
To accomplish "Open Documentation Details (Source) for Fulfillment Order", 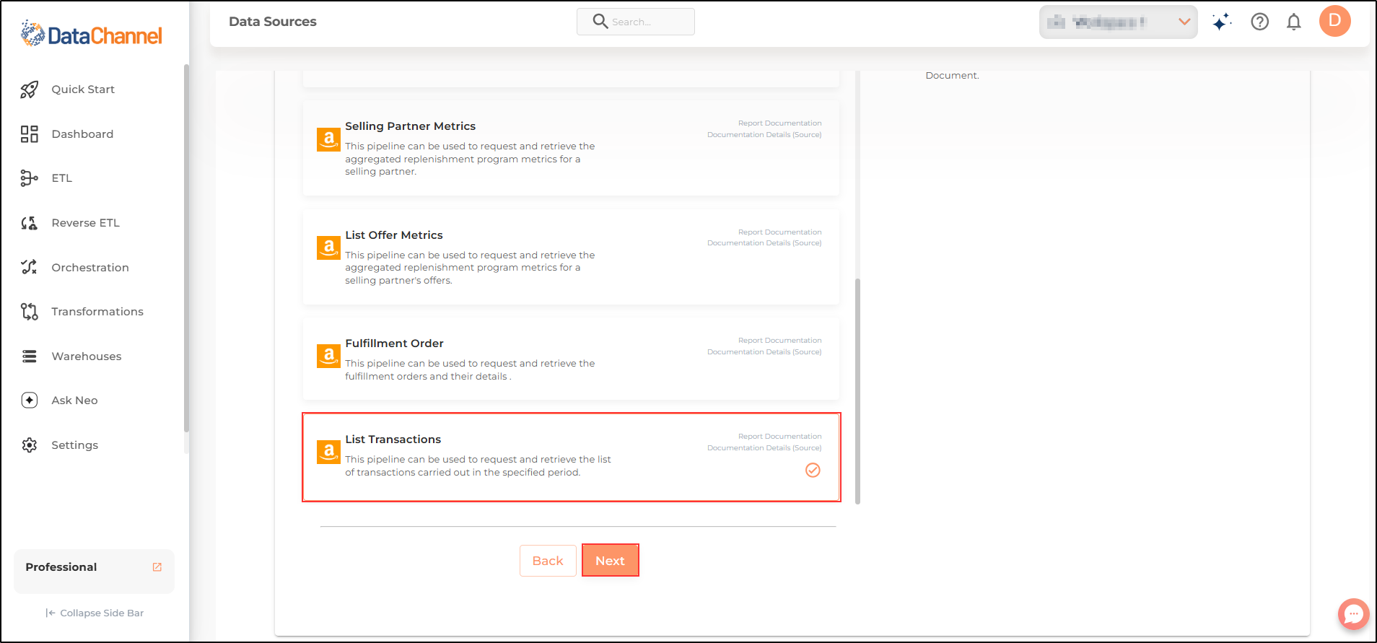I will (764, 352).
